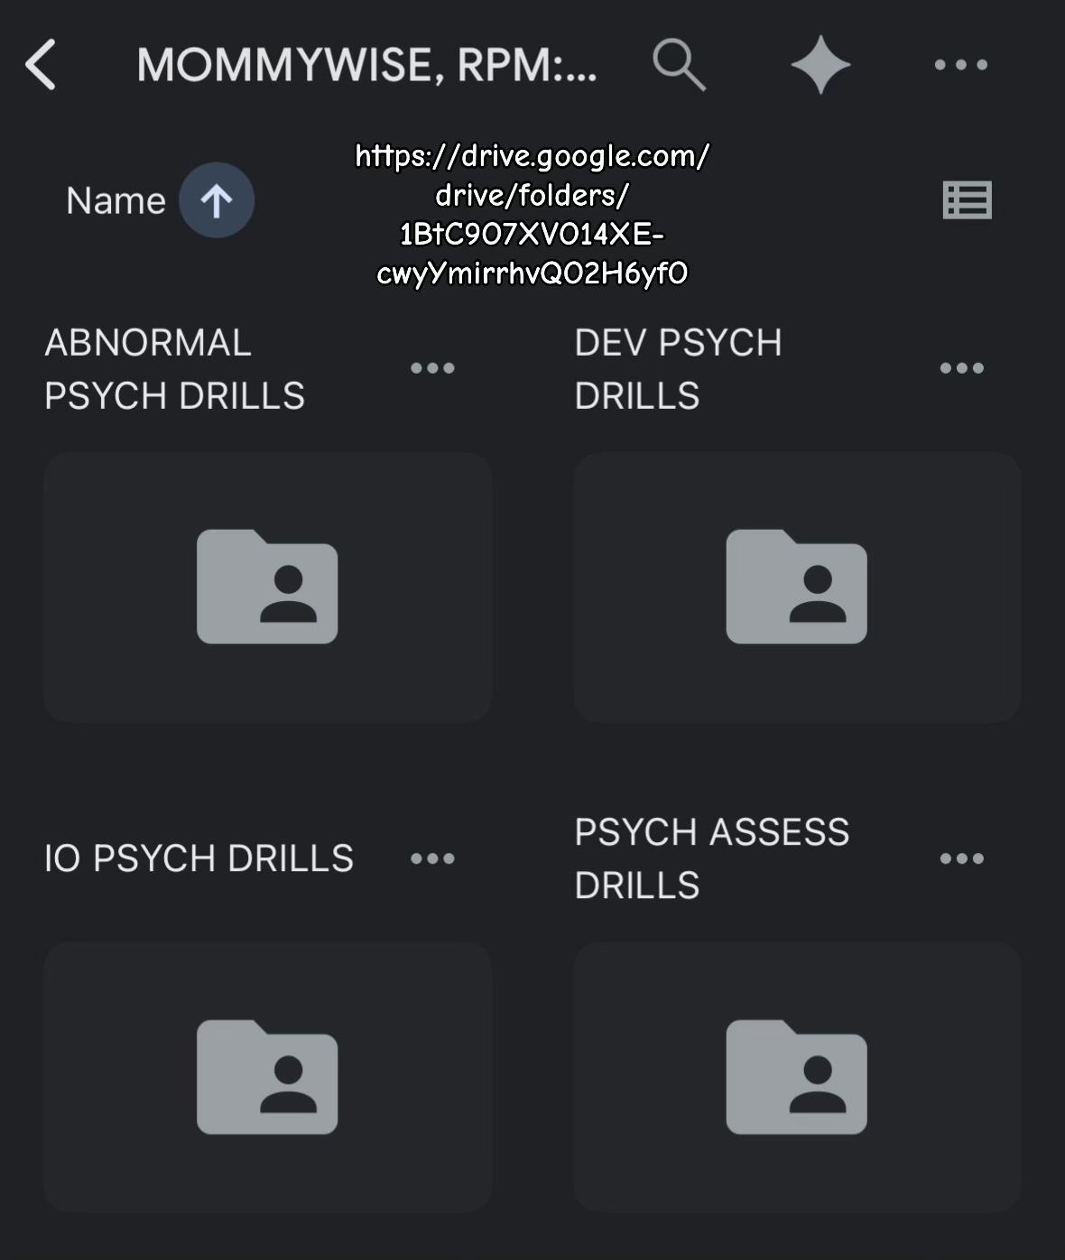Tap the back arrow icon
The width and height of the screenshot is (1065, 1260).
pyautogui.click(x=42, y=65)
